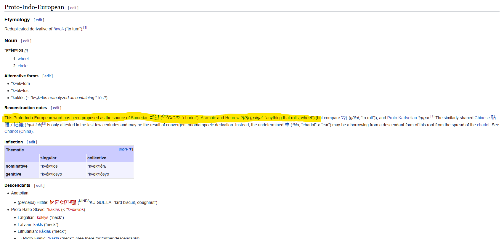504x239 pixels.
Task: Open the Chariot (China) link
Action: [19, 131]
